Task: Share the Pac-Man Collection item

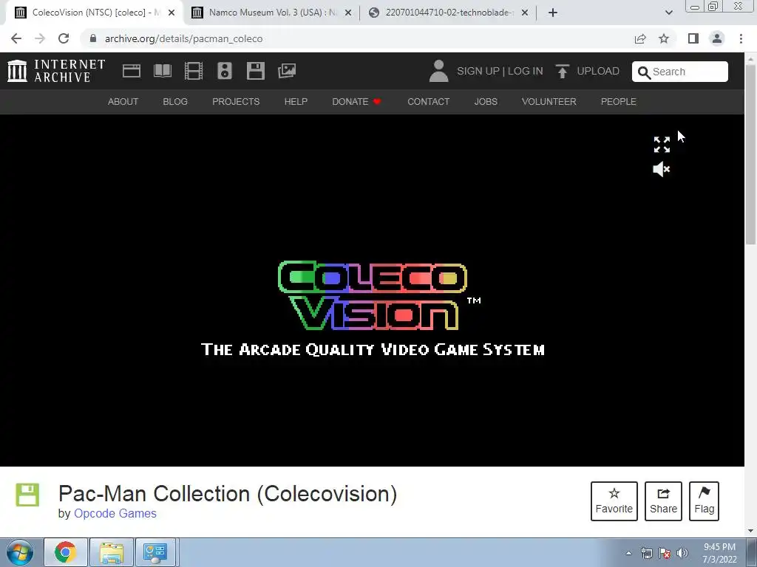Action: pyautogui.click(x=663, y=501)
